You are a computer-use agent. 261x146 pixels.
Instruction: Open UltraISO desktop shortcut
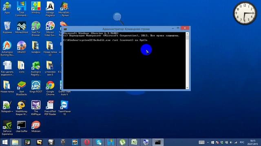22,47
